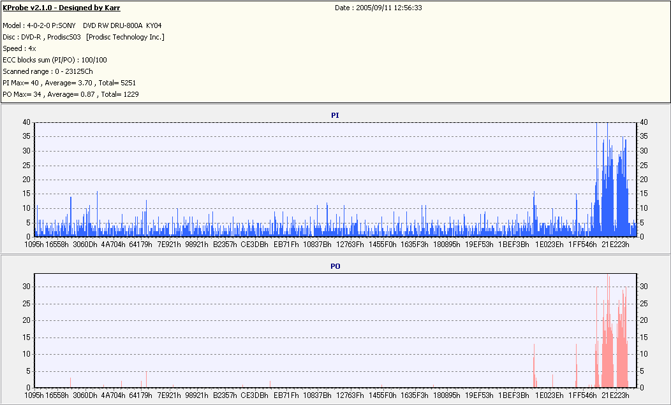Click the 12763Fh label under the PI chart
Screen dimensions: 671x405
(x=350, y=245)
